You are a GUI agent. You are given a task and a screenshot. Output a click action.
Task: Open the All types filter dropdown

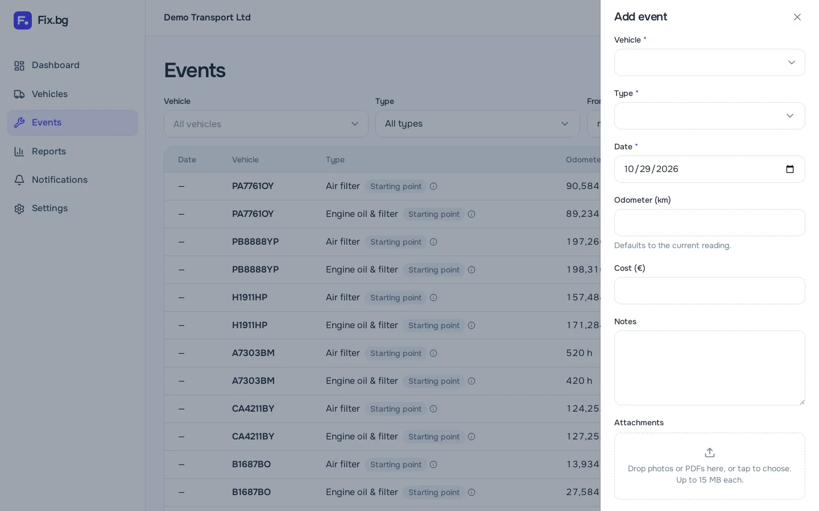pyautogui.click(x=478, y=124)
